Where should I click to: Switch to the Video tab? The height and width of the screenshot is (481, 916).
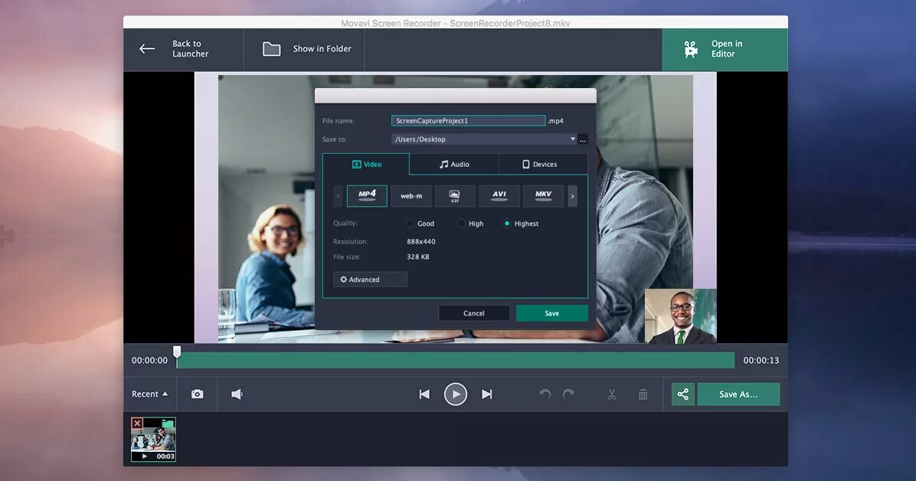366,164
